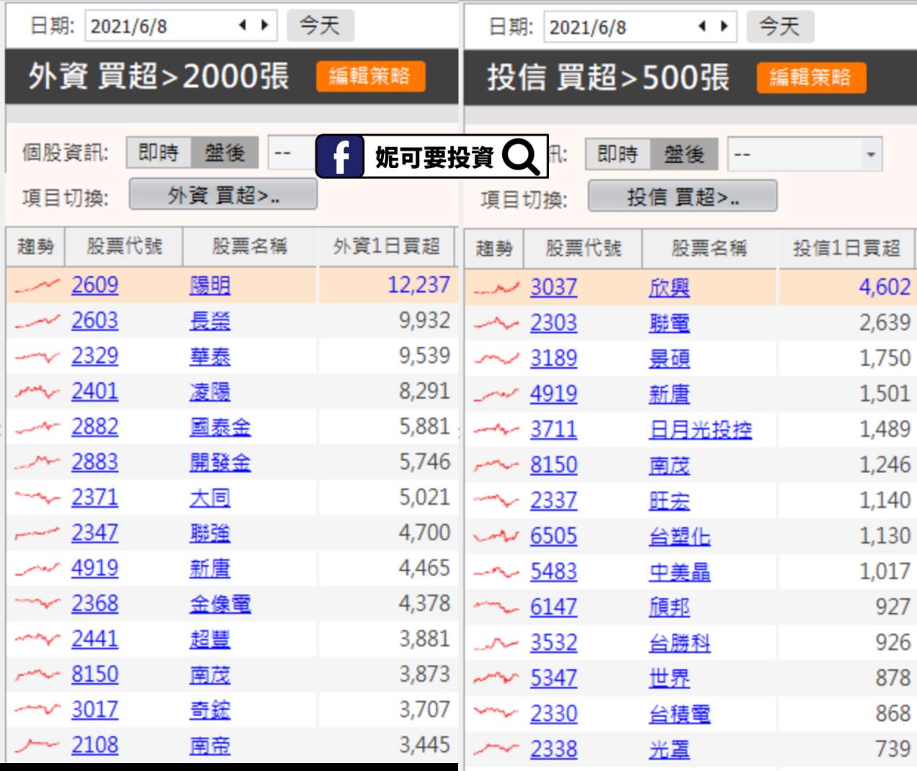Open the -- dropdown in right panel
The image size is (917, 771).
(x=804, y=154)
